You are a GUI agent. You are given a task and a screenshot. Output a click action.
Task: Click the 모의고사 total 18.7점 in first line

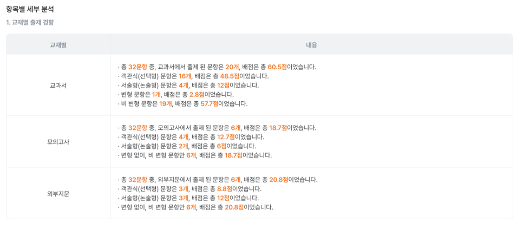pos(278,128)
